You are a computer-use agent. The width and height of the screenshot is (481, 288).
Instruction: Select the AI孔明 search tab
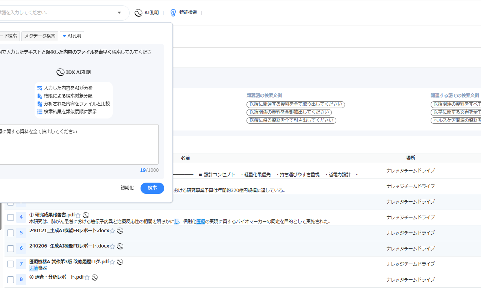[74, 36]
